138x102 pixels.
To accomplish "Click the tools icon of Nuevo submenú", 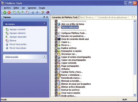I will point(59,27).
